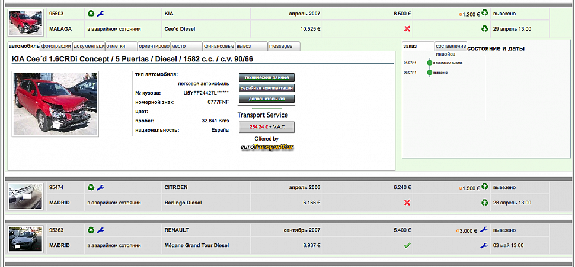Viewport: 575px width, 267px height.
Task: Click recycle icon beside 28 апрель 13:00
Action: [485, 203]
